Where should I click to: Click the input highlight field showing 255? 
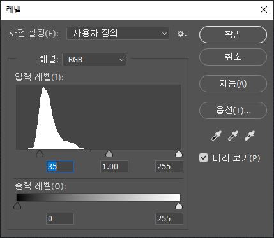169,167
